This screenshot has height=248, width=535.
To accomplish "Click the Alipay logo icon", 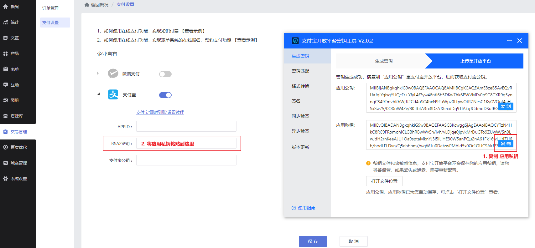I will click(x=113, y=94).
